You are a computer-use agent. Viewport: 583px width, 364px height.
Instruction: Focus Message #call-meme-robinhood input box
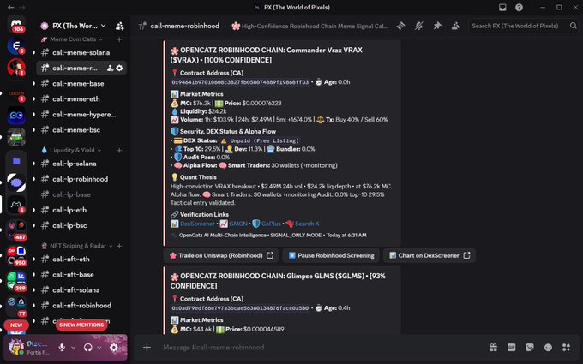click(320, 347)
